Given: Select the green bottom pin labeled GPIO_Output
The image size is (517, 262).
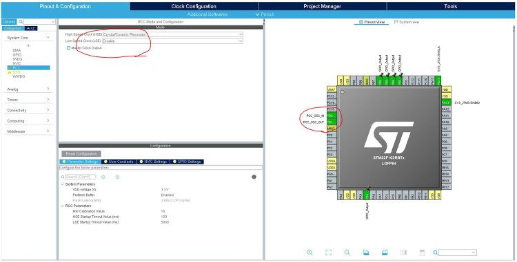Looking at the screenshot, I should click(x=367, y=195).
